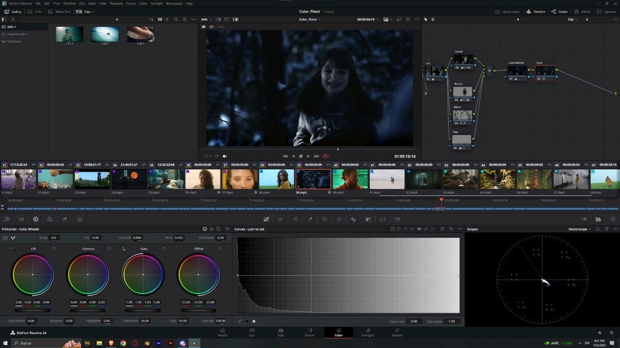Viewport: 620px width, 348px height.
Task: Open the Color Warper palette icon
Action: pos(295,219)
